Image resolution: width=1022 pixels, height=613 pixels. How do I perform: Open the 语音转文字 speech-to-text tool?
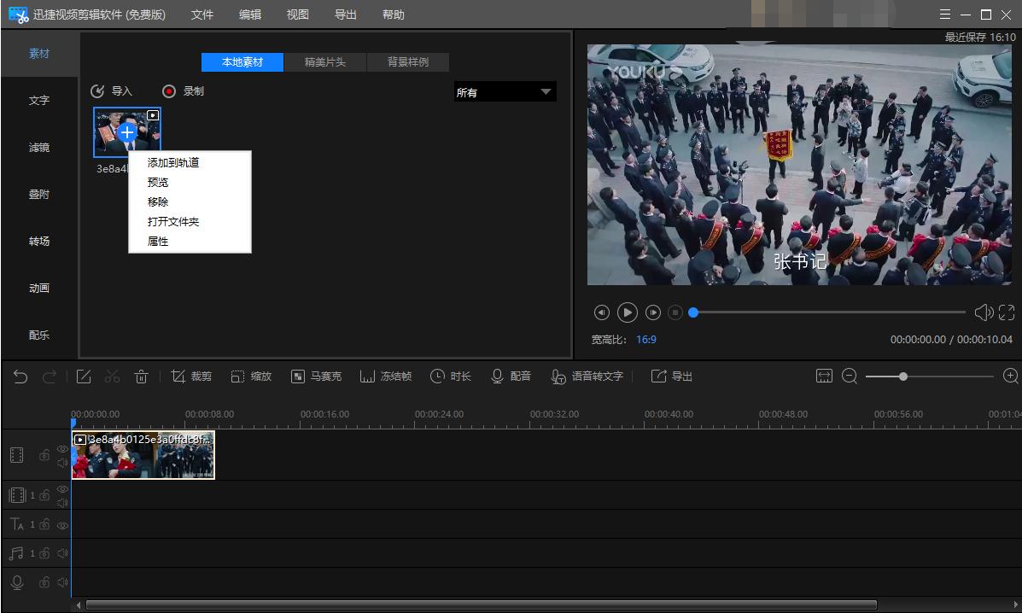click(587, 377)
